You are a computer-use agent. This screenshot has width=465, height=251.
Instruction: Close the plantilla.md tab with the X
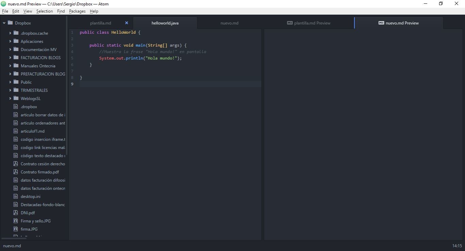click(127, 23)
